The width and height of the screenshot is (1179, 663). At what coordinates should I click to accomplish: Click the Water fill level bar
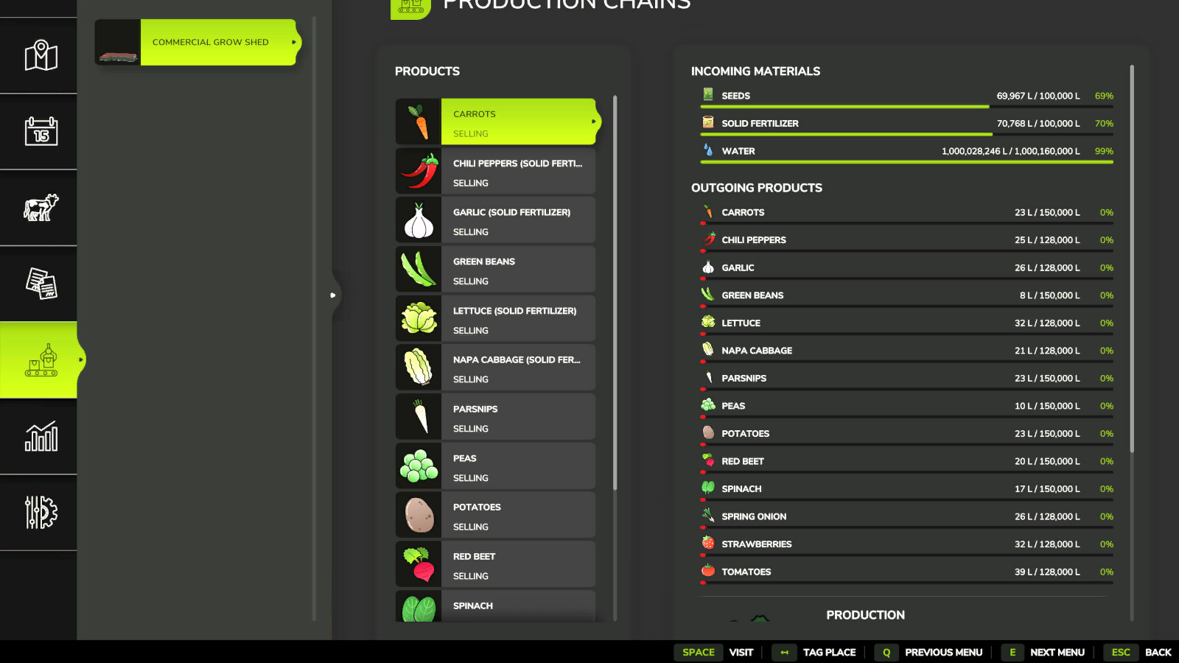point(906,162)
